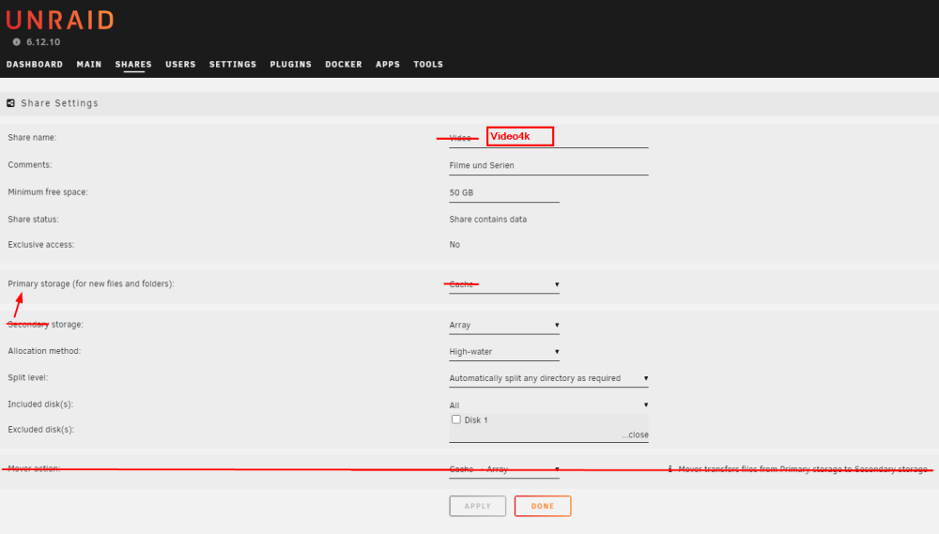939x534 pixels.
Task: Click the Primary storage label
Action: (91, 283)
